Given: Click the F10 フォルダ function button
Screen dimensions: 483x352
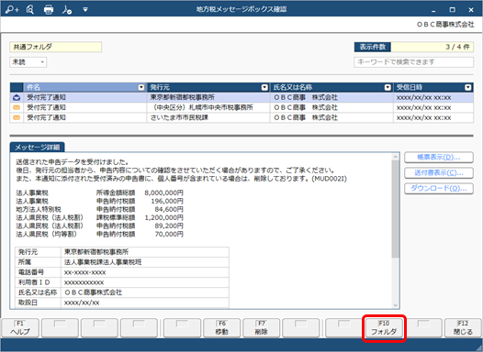Looking at the screenshot, I should [384, 328].
